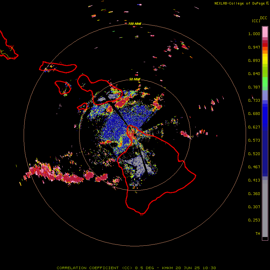The width and height of the screenshot is (270, 270).
Task: Click the 0.520 color scale label
Action: click(254, 154)
